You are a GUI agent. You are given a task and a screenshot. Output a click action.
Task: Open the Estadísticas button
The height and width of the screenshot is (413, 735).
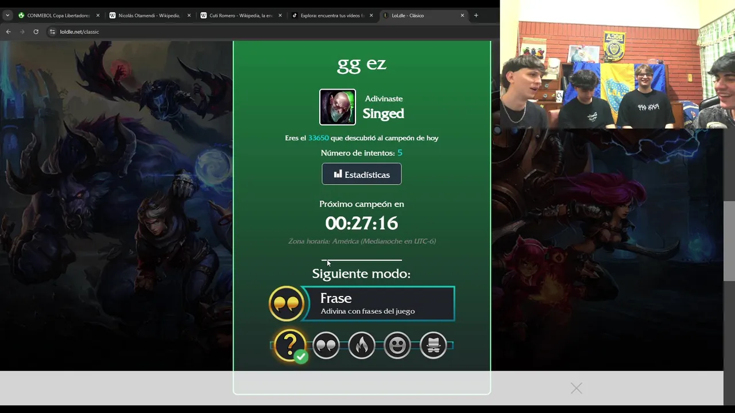[x=362, y=174]
